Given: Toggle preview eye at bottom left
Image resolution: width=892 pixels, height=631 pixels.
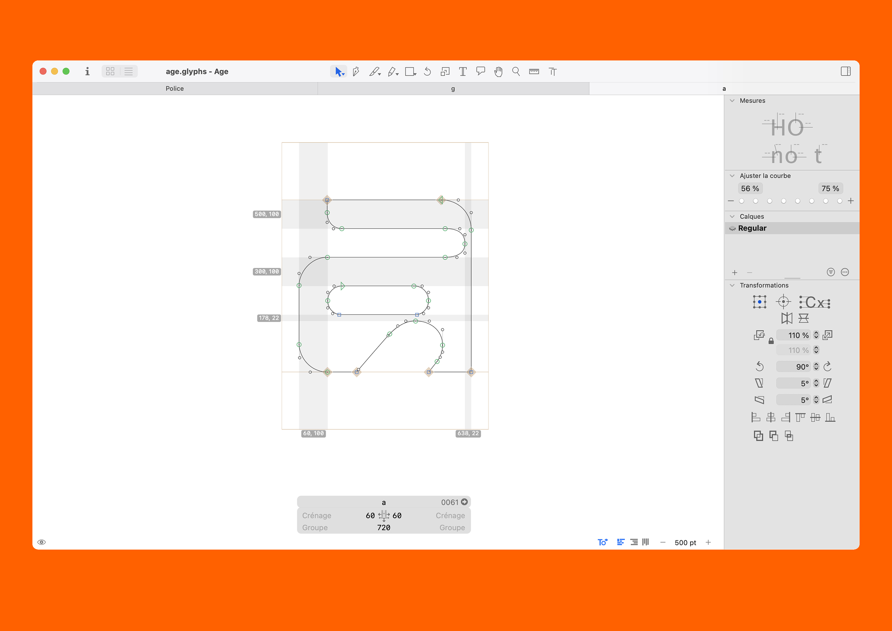Looking at the screenshot, I should click(42, 542).
